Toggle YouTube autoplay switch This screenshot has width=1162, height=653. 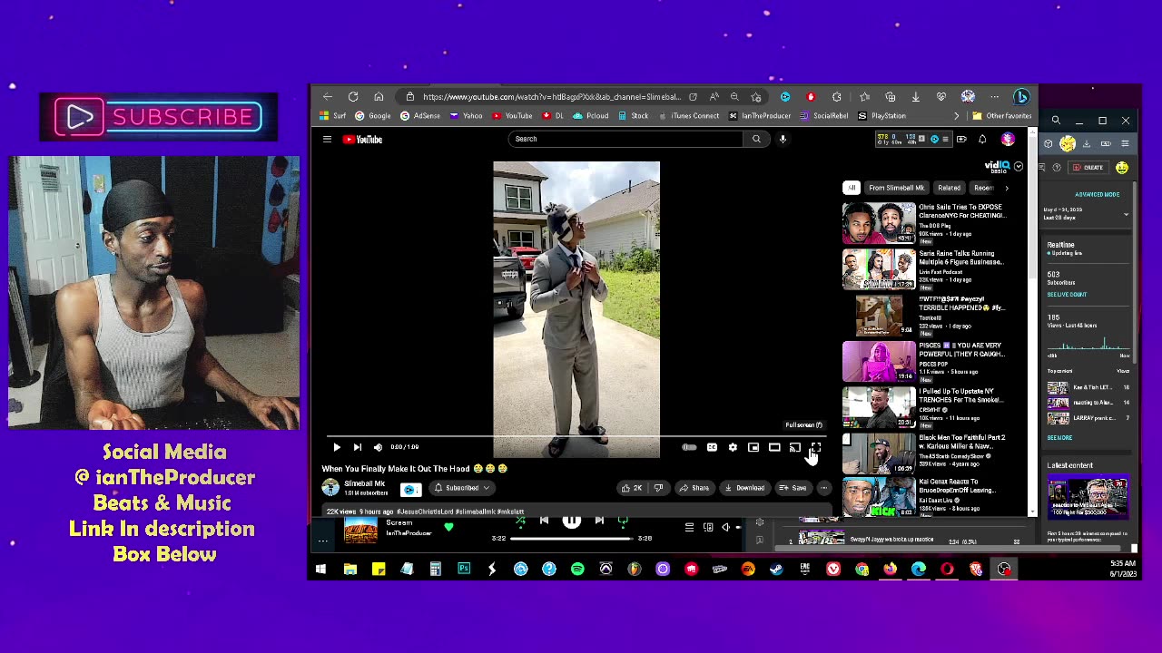[690, 447]
